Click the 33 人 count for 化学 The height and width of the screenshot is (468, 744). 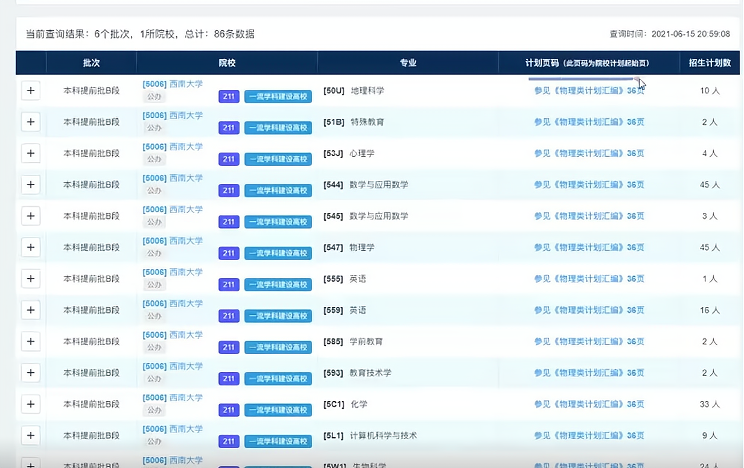710,404
